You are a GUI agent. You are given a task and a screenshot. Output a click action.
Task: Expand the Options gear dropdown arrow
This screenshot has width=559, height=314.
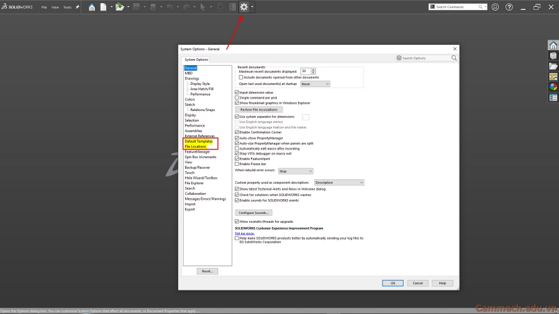[252, 7]
